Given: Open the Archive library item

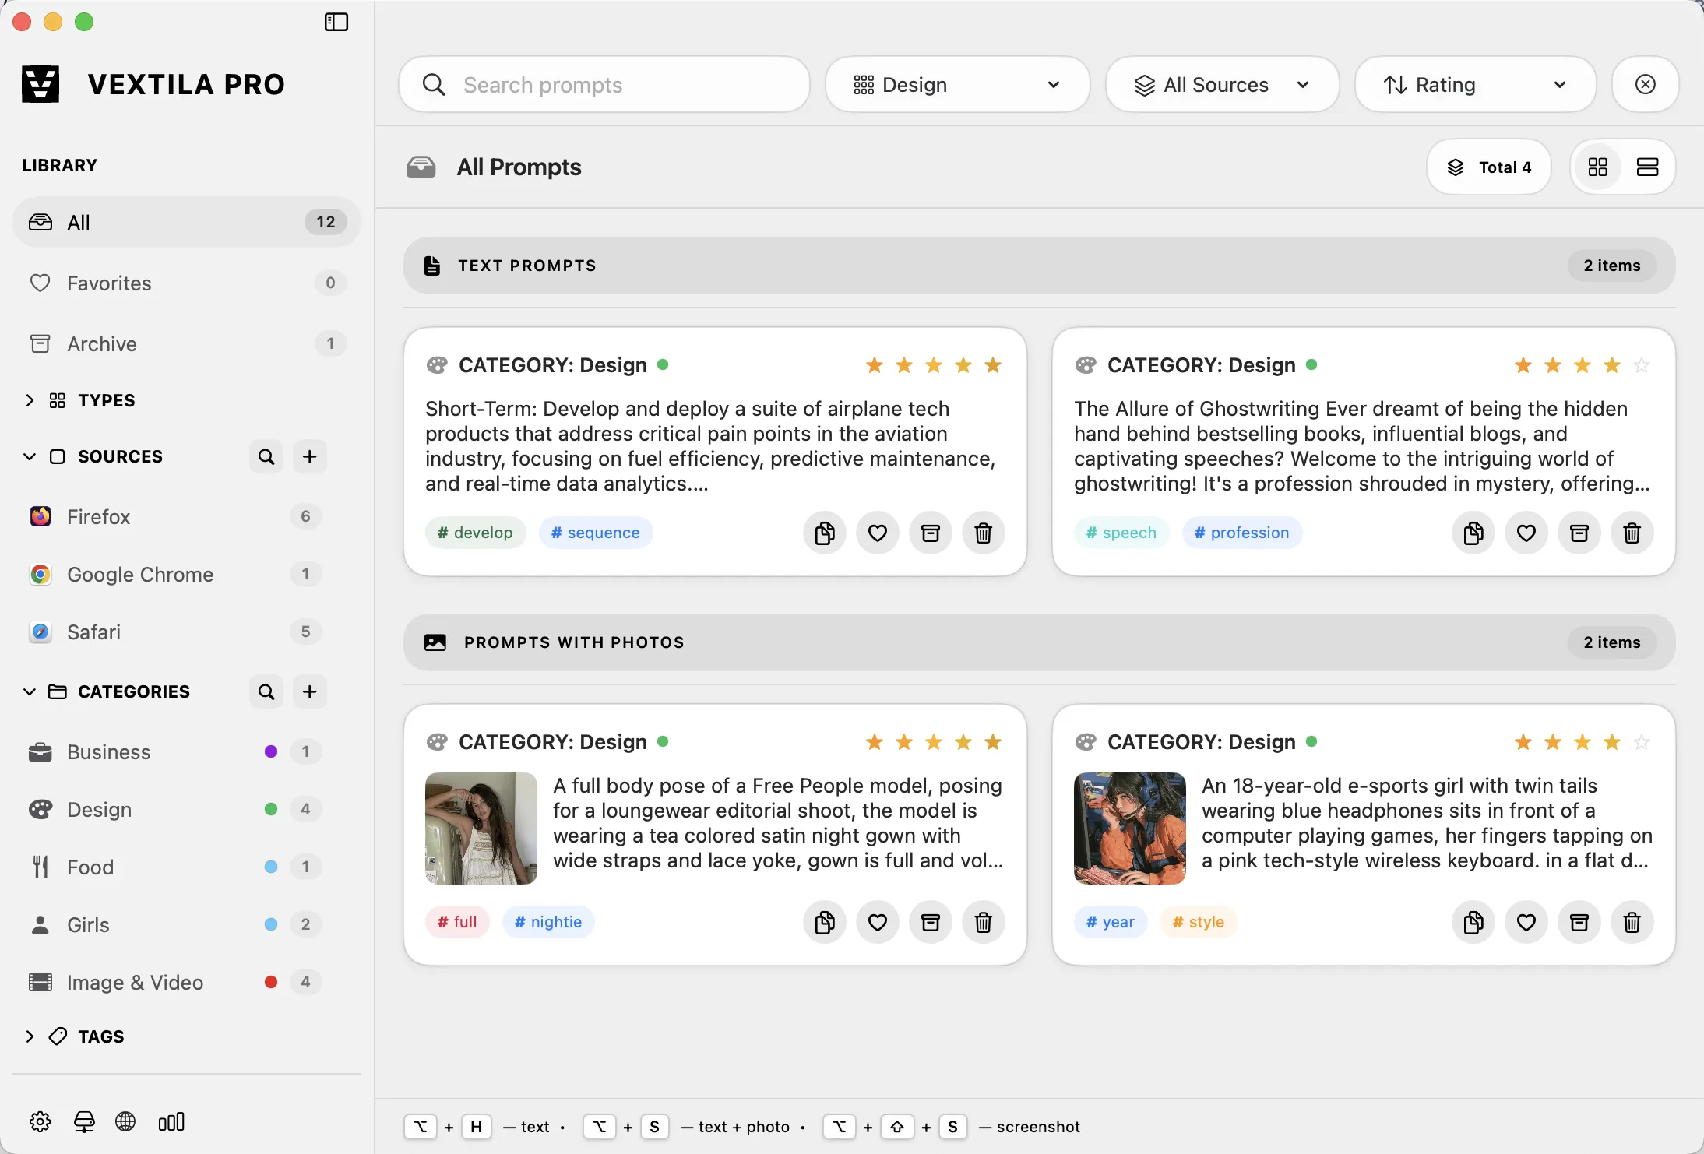Looking at the screenshot, I should pyautogui.click(x=186, y=344).
